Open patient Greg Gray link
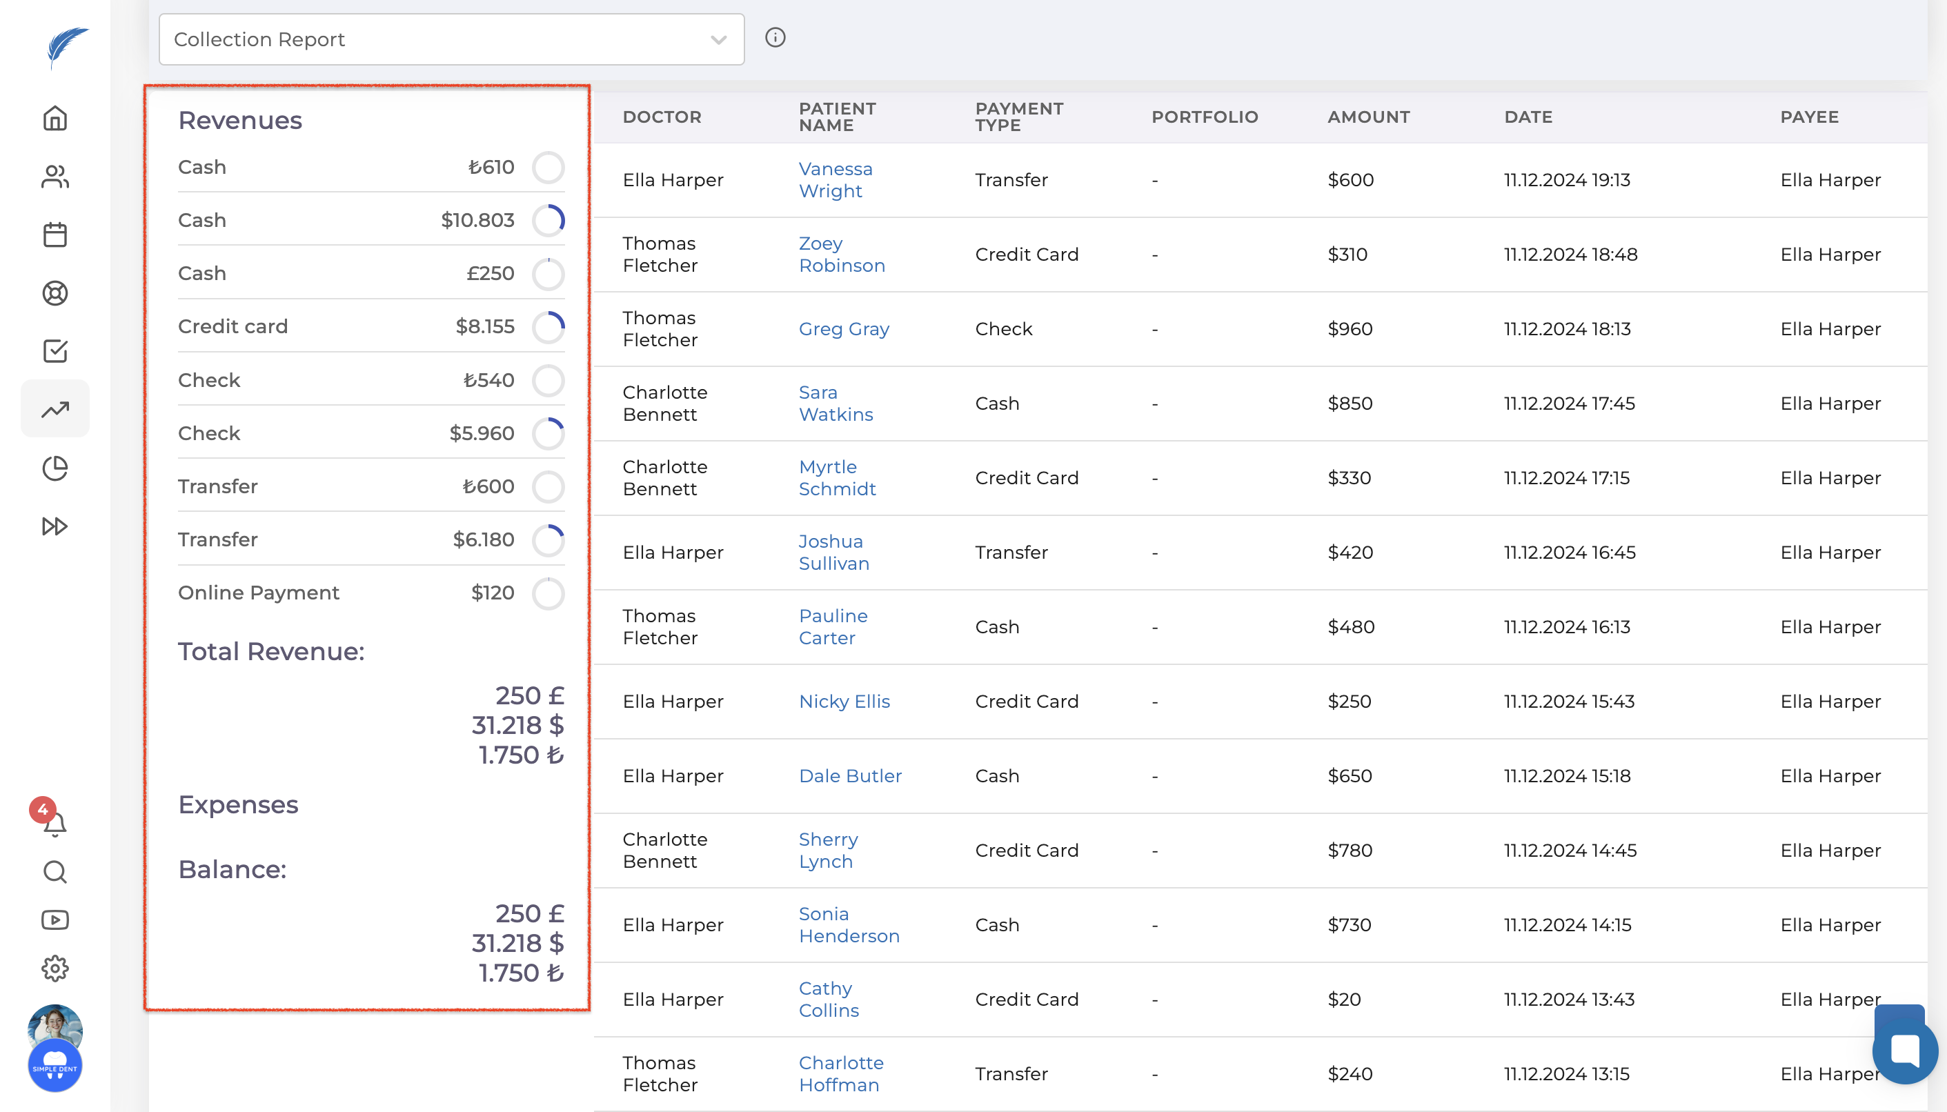The width and height of the screenshot is (1947, 1112). 843,328
